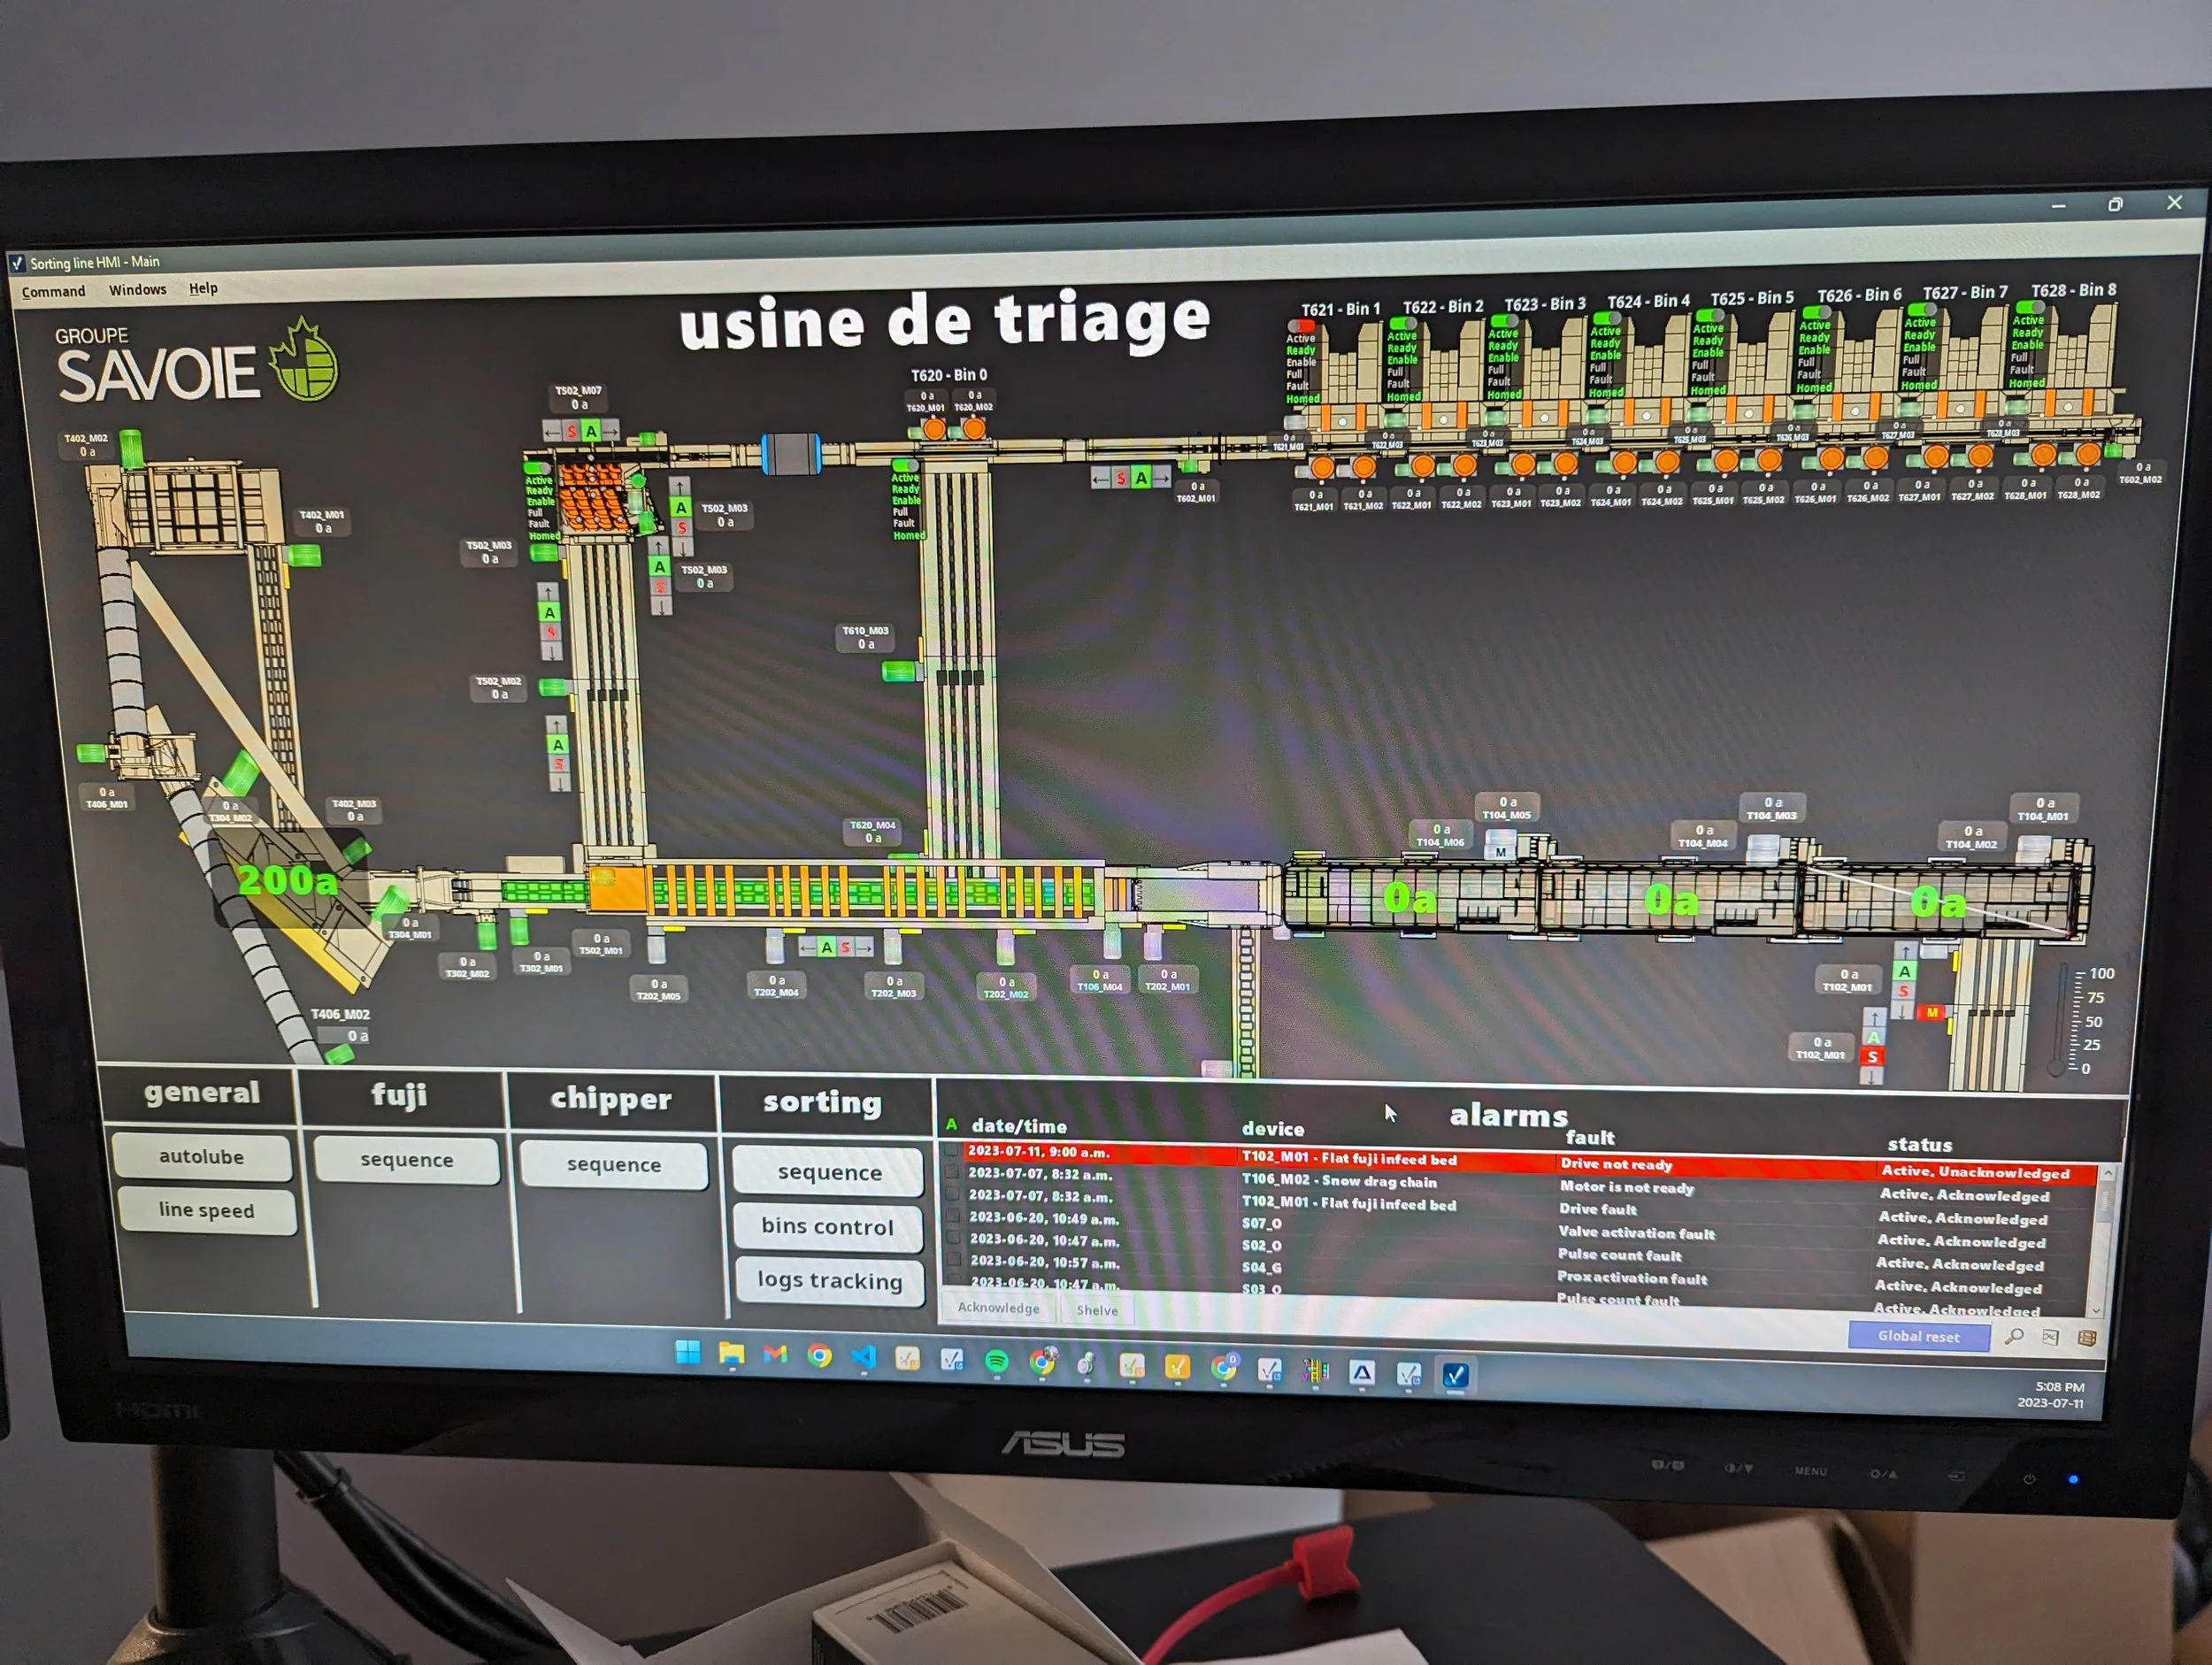The image size is (2212, 1665).
Task: Tick the checkbox on the Snow drag chain alarm
Action: pyautogui.click(x=952, y=1172)
